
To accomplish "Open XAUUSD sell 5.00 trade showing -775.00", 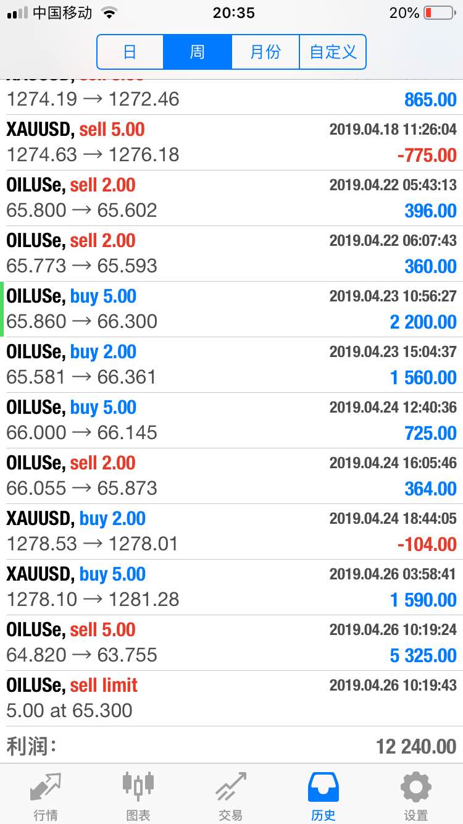I will 231,143.
